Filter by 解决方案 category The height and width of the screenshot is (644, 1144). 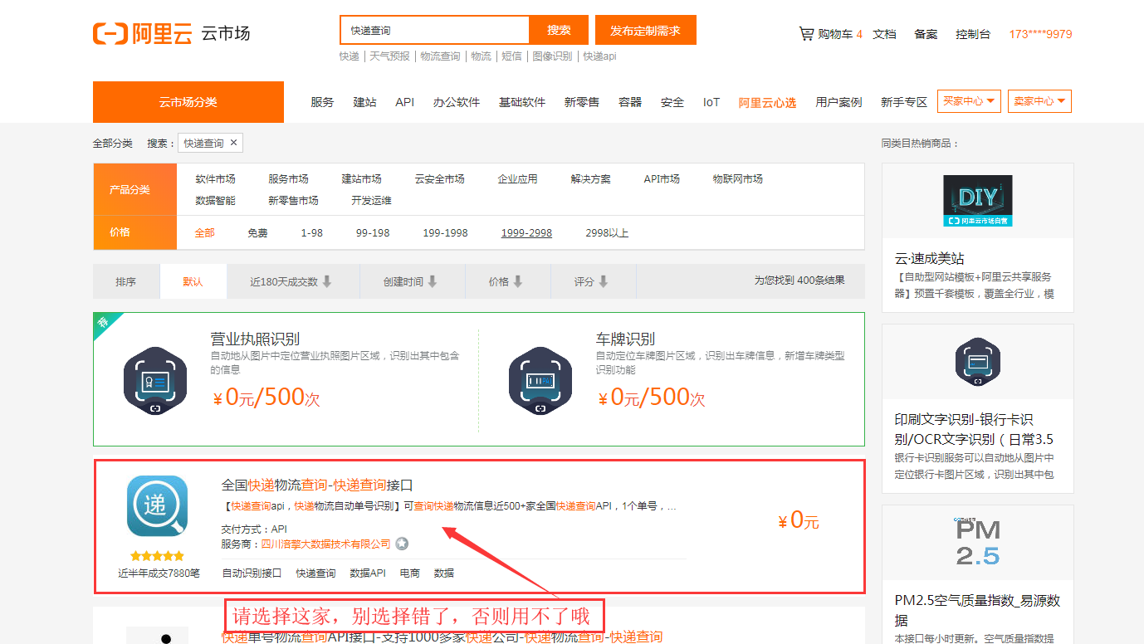tap(590, 178)
